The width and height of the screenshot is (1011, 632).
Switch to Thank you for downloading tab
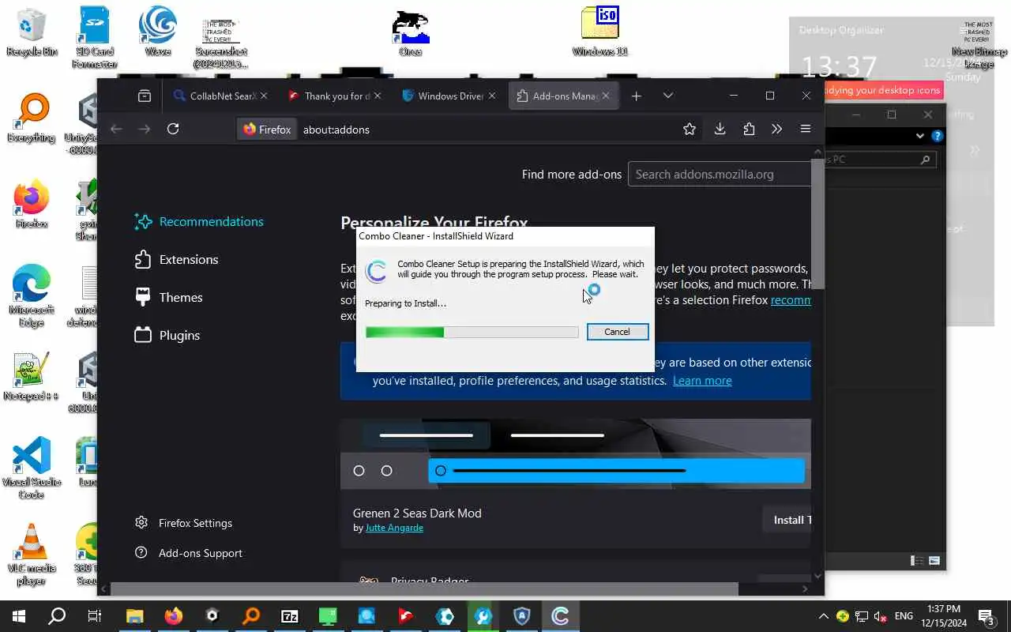click(334, 96)
